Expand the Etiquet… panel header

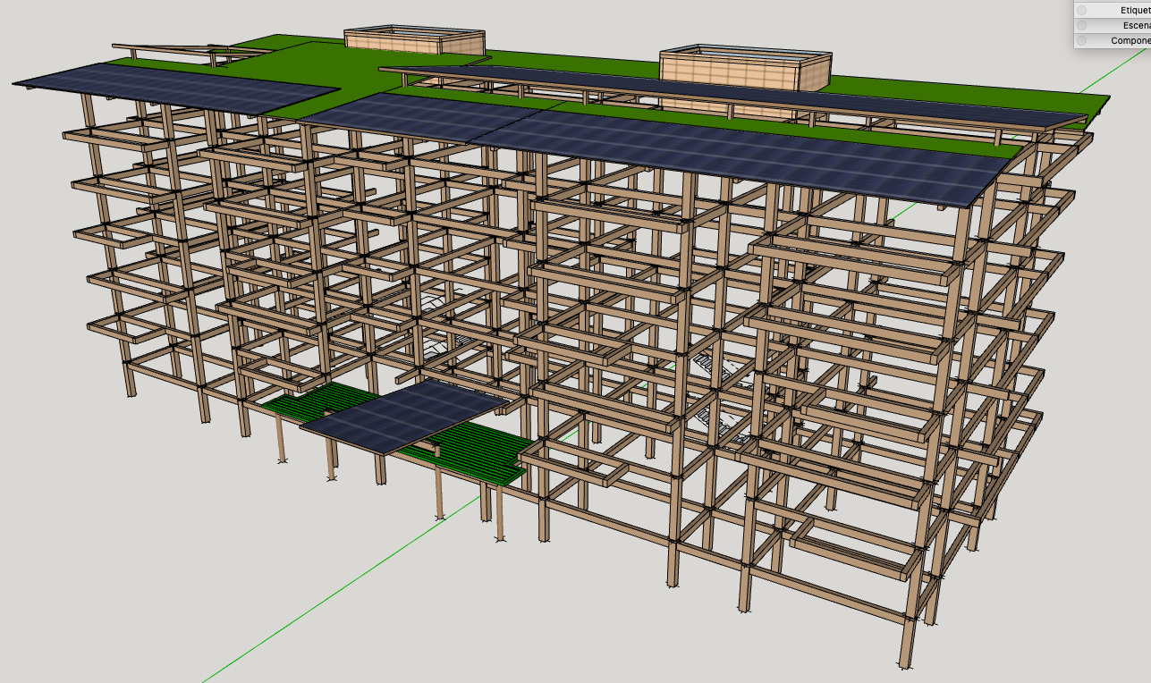point(1113,10)
